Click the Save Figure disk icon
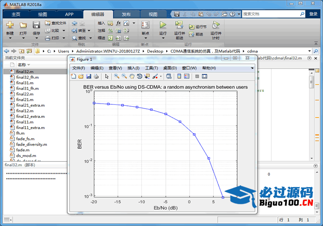Viewport: 323px width, 226px height. coord(89,76)
